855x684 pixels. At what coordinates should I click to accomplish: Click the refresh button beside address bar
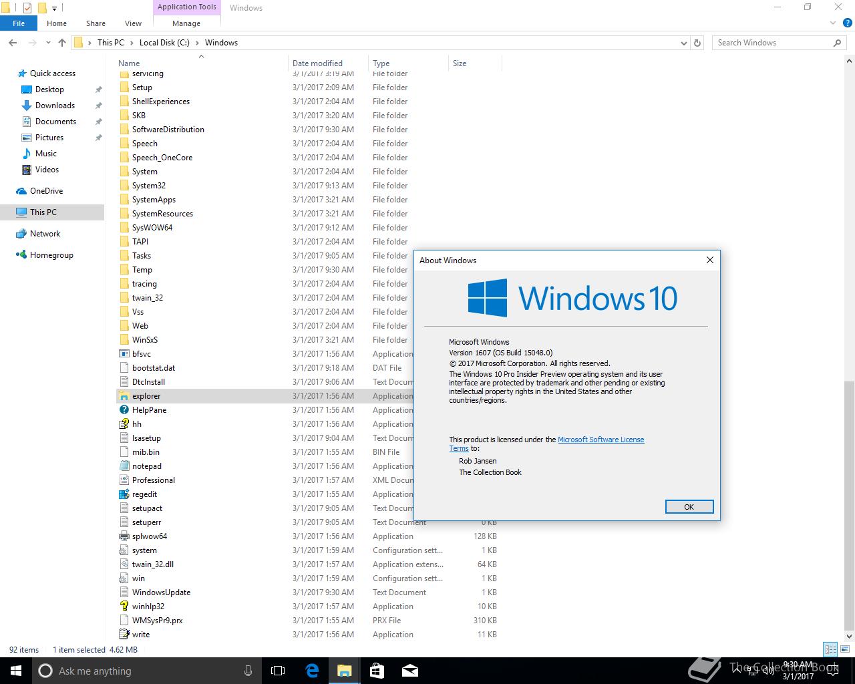coord(697,43)
